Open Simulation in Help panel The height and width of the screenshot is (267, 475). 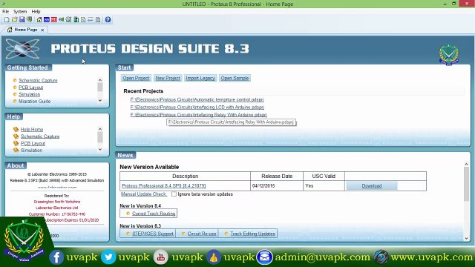[31, 150]
